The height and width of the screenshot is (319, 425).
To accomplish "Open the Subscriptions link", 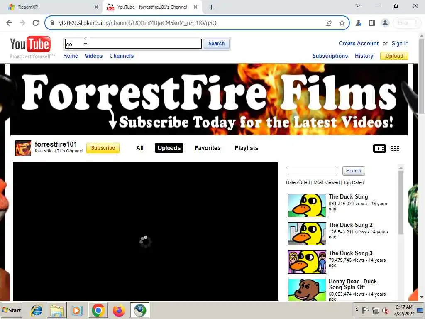I will click(330, 56).
